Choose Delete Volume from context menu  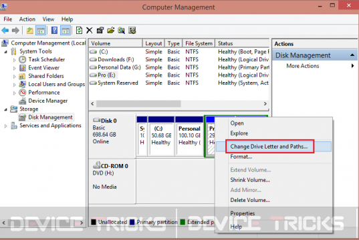tap(273, 200)
